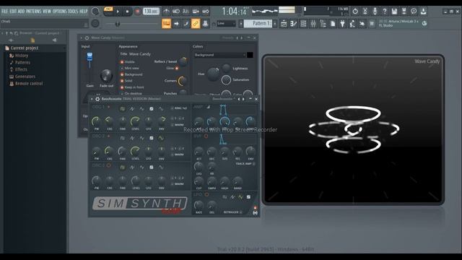The width and height of the screenshot is (462, 260).
Task: Open the EDIT menu
Action: [x=13, y=12]
